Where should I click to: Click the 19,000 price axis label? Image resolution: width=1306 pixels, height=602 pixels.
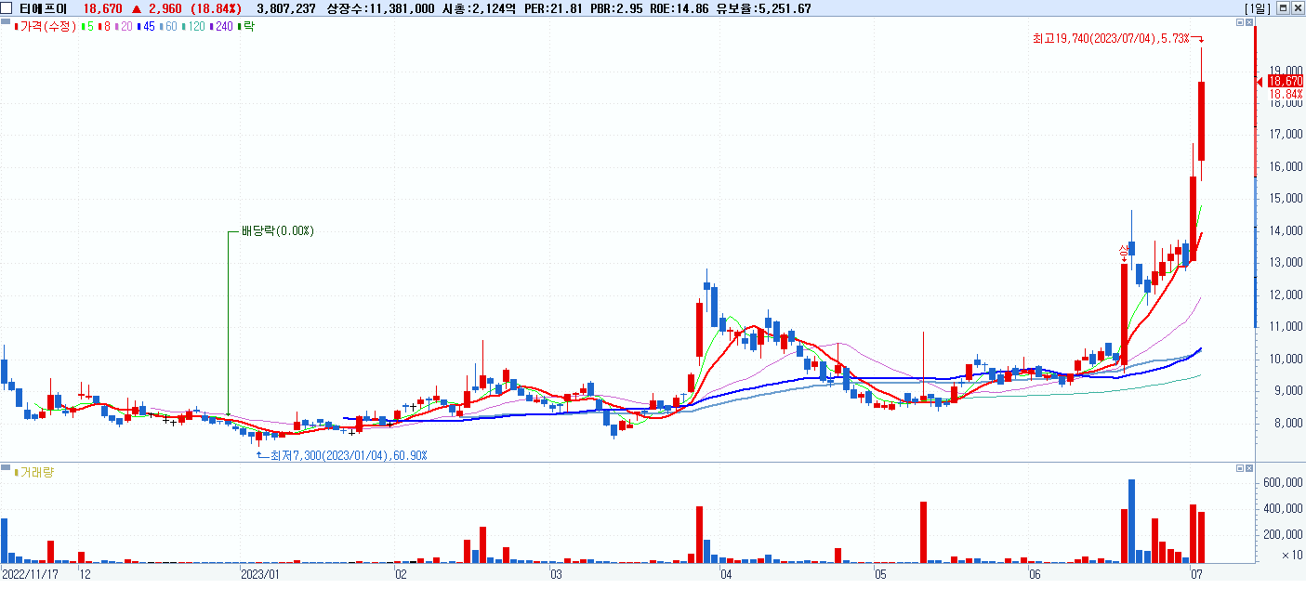tap(1286, 70)
